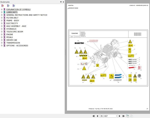Jump to the last page
This screenshot has height=118, width=150.
123,116
